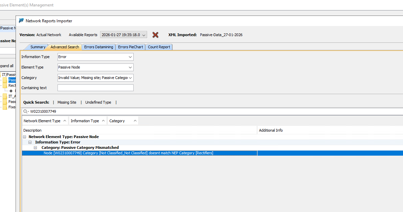Collapse Information Type: Error tree node
Screen dimensions: 403x212
30,142
